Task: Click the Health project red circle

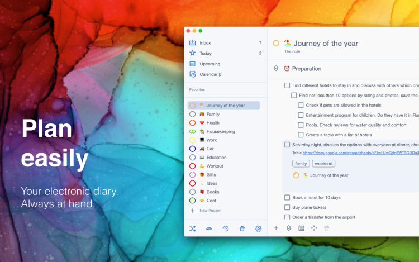Action: pos(192,123)
